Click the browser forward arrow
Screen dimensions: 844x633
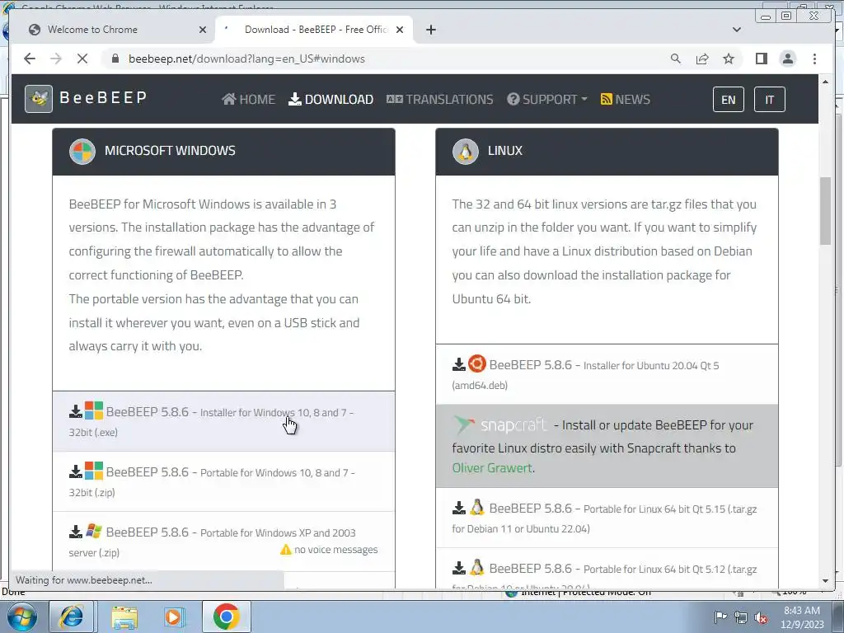[56, 59]
